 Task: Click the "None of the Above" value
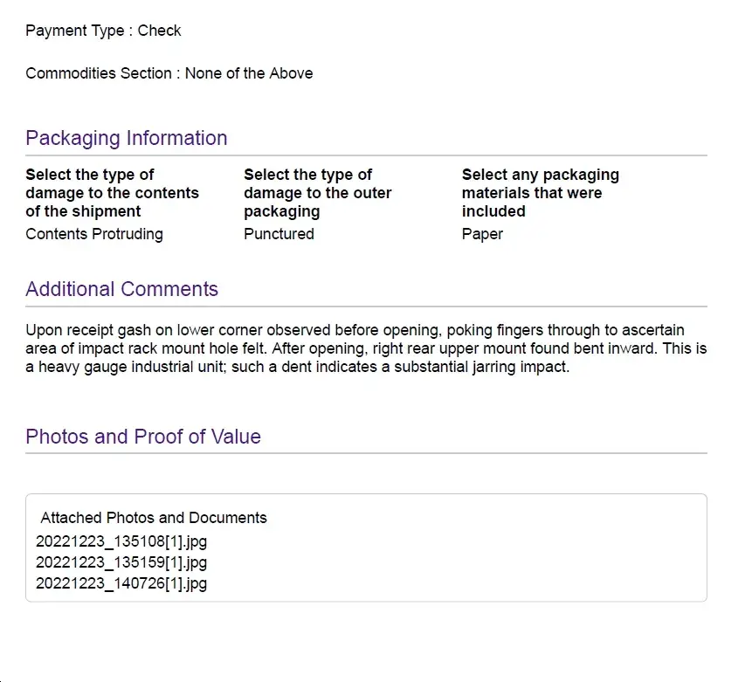[249, 73]
